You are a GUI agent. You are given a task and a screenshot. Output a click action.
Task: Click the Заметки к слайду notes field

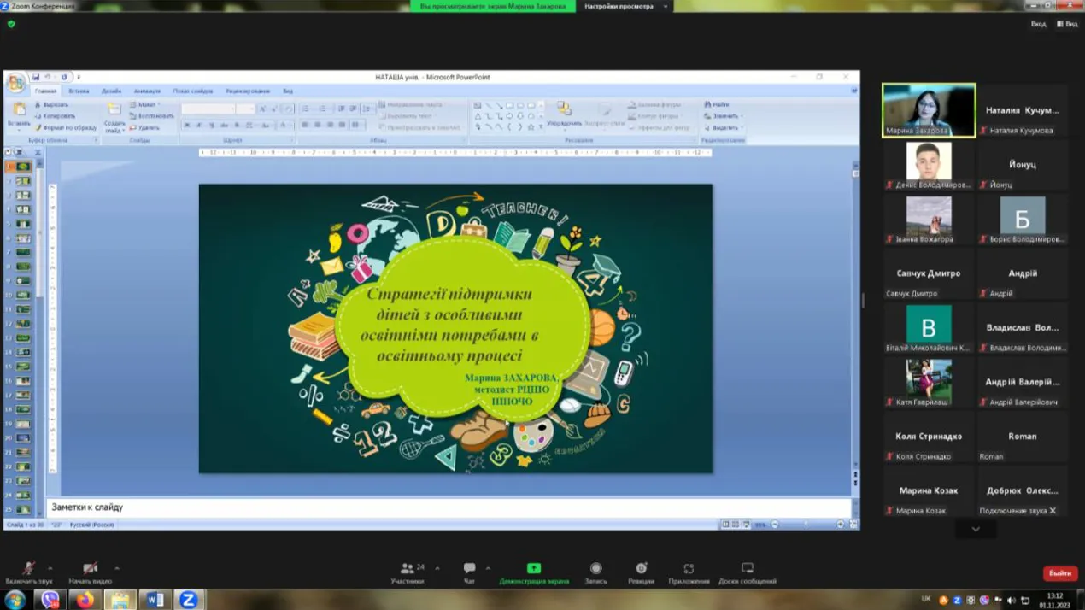(x=449, y=507)
